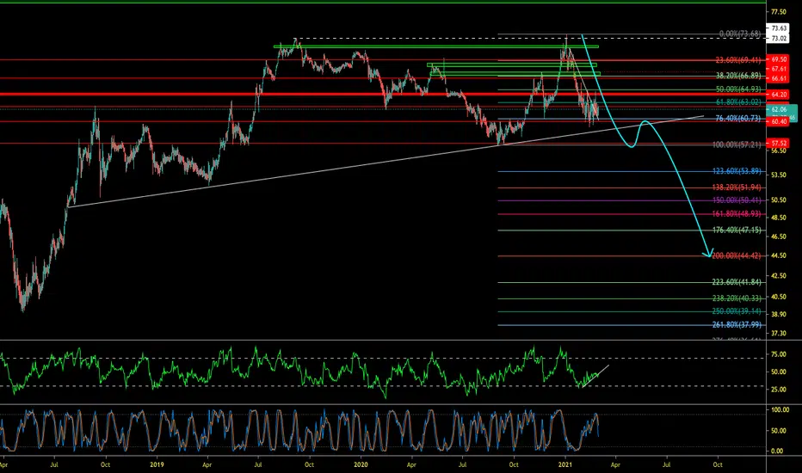Click the 100.00 stochastic axis value
Image resolution: width=802 pixels, height=473 pixels.
pyautogui.click(x=780, y=410)
